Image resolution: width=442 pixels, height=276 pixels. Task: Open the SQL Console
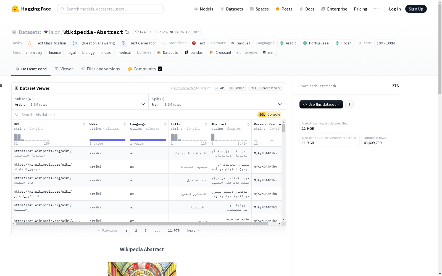[x=269, y=115]
